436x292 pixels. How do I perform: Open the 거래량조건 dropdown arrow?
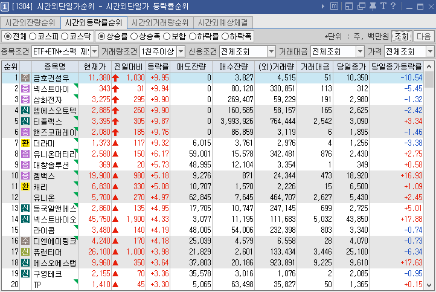(181, 51)
